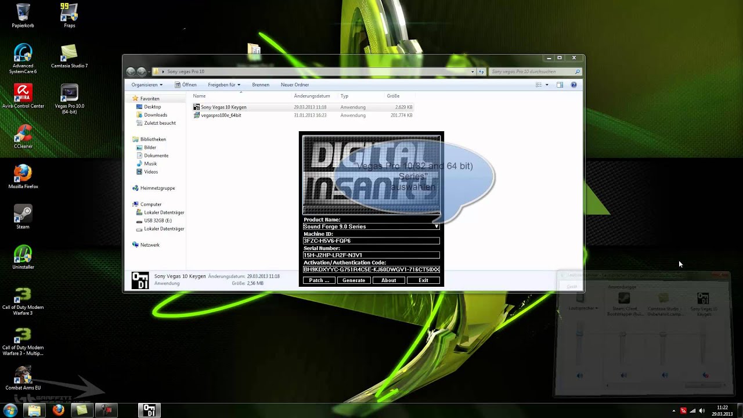
Task: Expand the address bar history dropdown
Action: tap(473, 71)
